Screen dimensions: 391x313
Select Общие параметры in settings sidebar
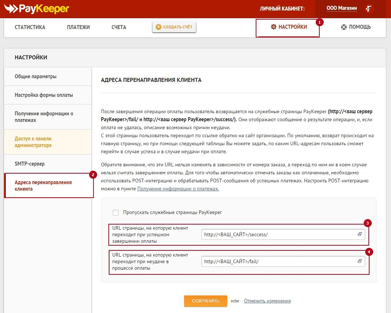[x=36, y=76]
